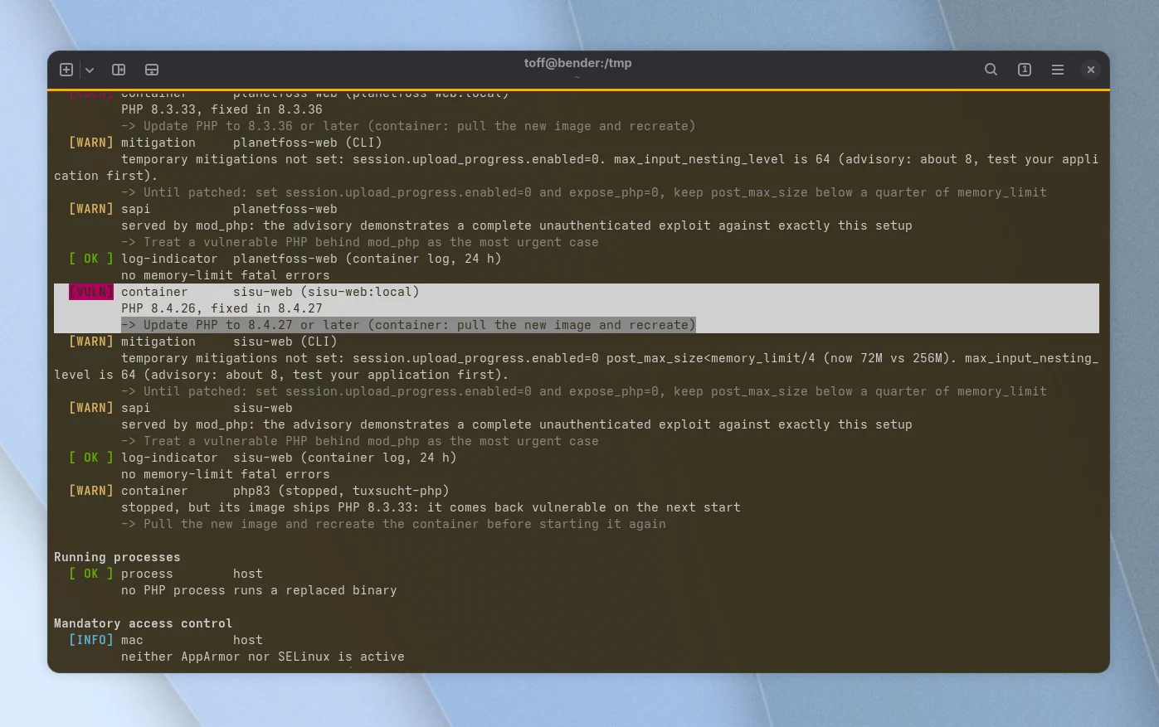Image resolution: width=1159 pixels, height=727 pixels.
Task: Click the line 'PHP 8.3.33, fixed in 8.3.36'
Action: (x=222, y=109)
